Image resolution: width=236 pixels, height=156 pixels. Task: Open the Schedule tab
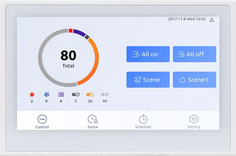pyautogui.click(x=143, y=122)
